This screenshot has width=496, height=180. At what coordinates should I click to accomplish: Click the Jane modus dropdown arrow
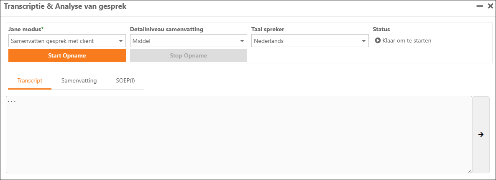(x=121, y=41)
